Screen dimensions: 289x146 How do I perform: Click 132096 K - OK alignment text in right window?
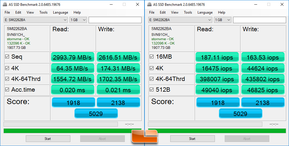tap(163, 43)
